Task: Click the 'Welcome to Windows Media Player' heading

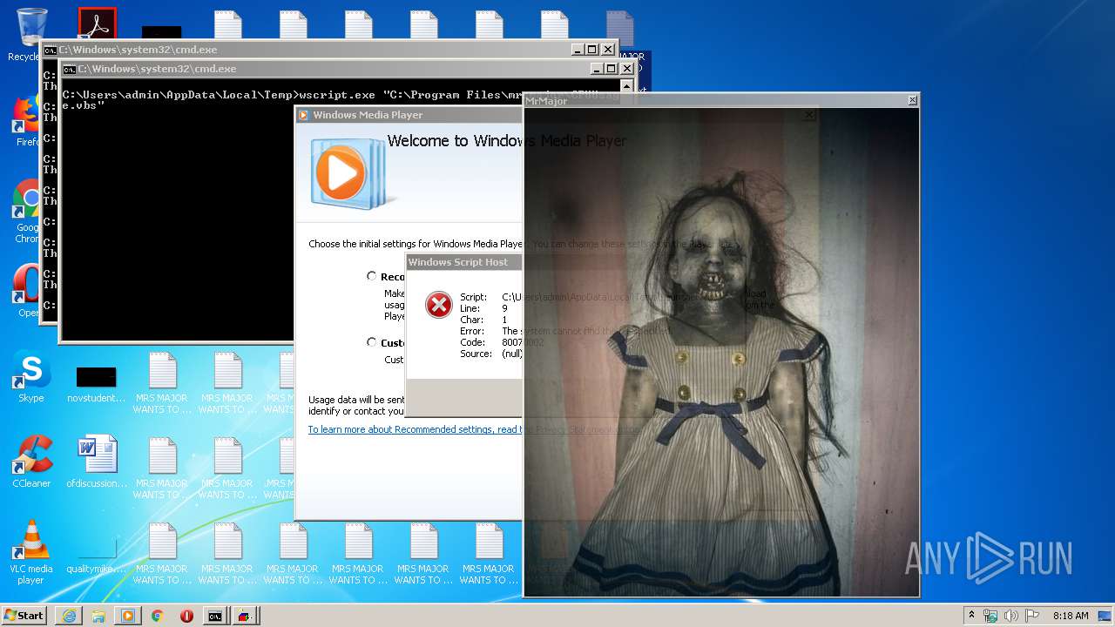Action: tap(506, 141)
